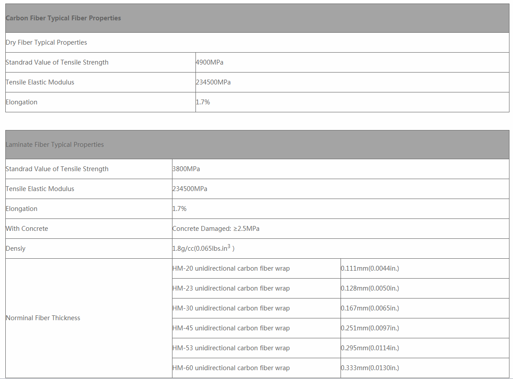Image resolution: width=513 pixels, height=379 pixels.
Task: Click HM-23 unidirectional carbon fiber wrap
Action: [x=231, y=288]
